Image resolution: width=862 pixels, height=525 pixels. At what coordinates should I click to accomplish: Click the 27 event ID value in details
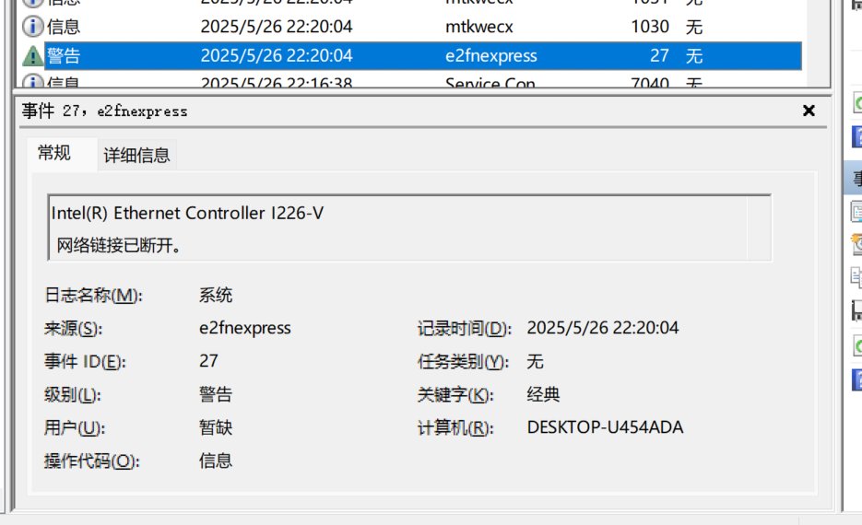click(208, 361)
